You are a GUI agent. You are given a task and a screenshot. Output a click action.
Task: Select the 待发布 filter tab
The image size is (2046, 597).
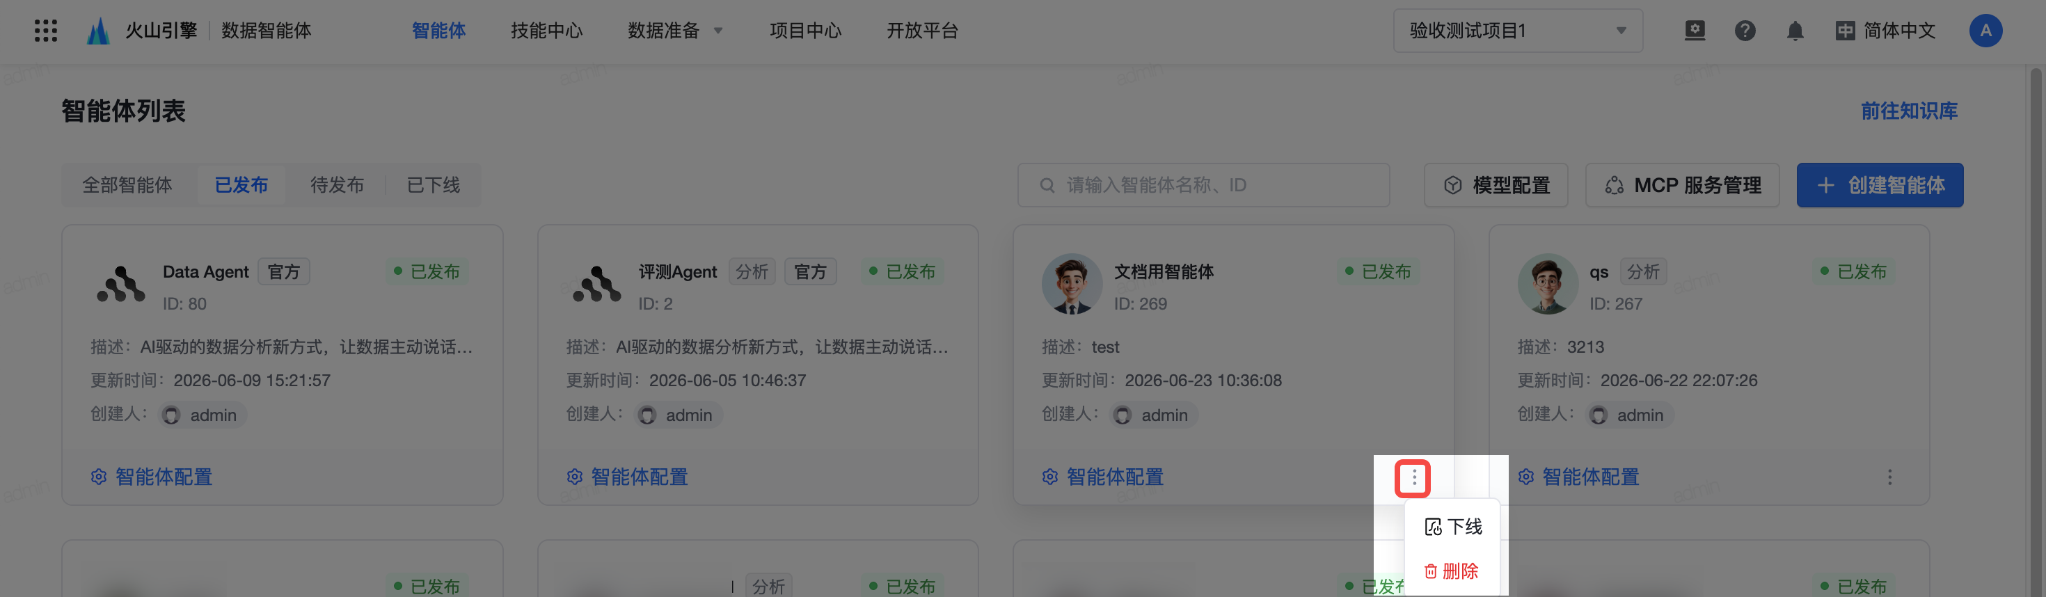click(x=337, y=186)
